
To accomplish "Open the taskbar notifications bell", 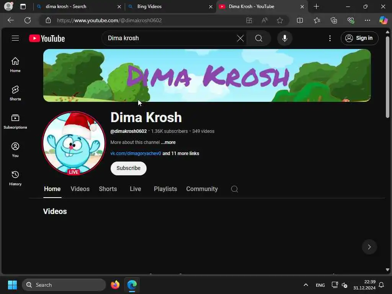I will tap(381, 285).
